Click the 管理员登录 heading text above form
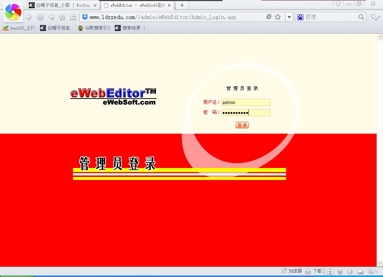 [242, 88]
